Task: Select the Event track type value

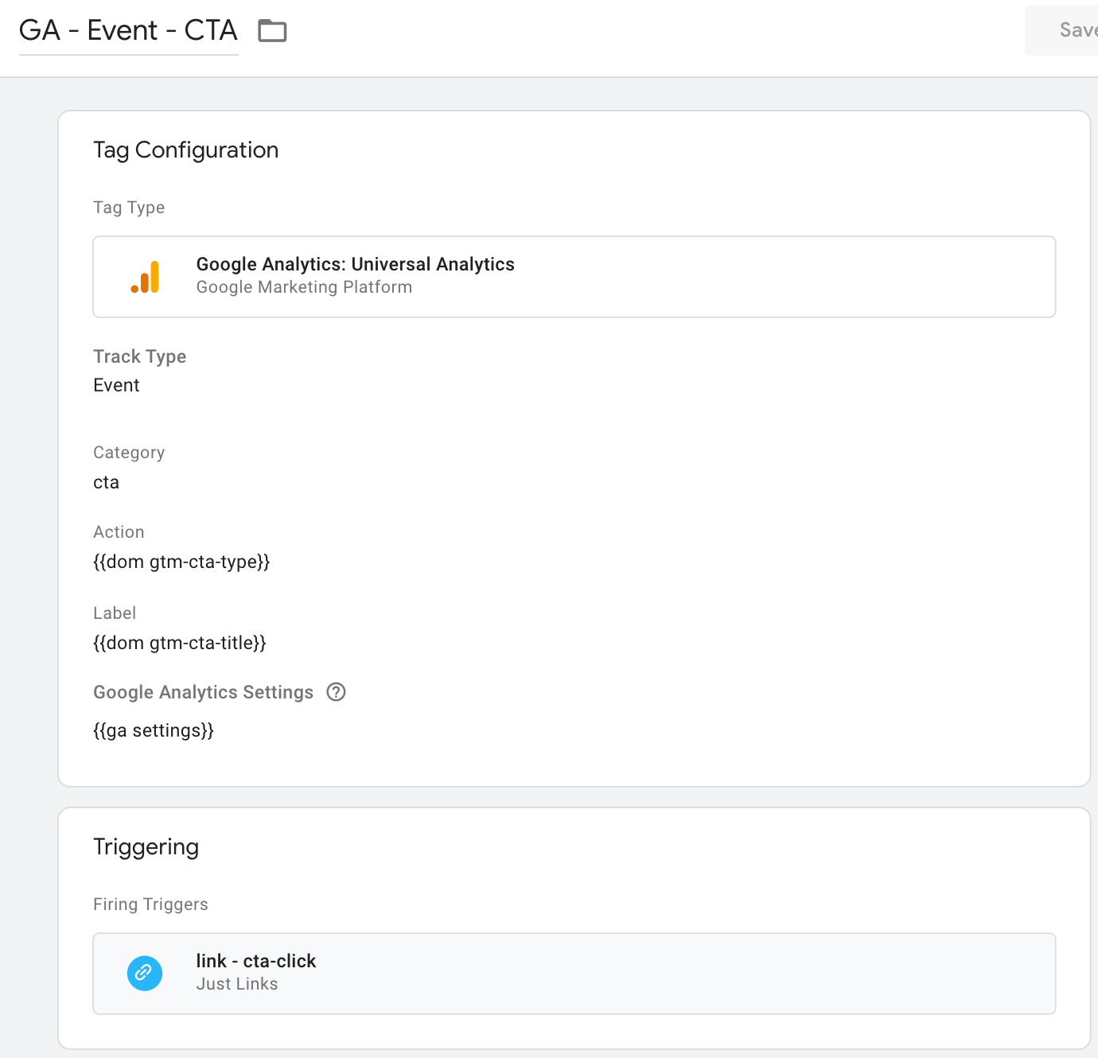Action: click(x=116, y=385)
